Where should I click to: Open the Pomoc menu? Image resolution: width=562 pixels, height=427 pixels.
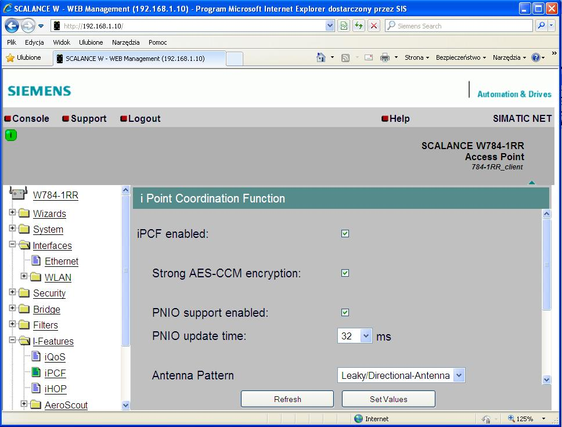tap(158, 42)
